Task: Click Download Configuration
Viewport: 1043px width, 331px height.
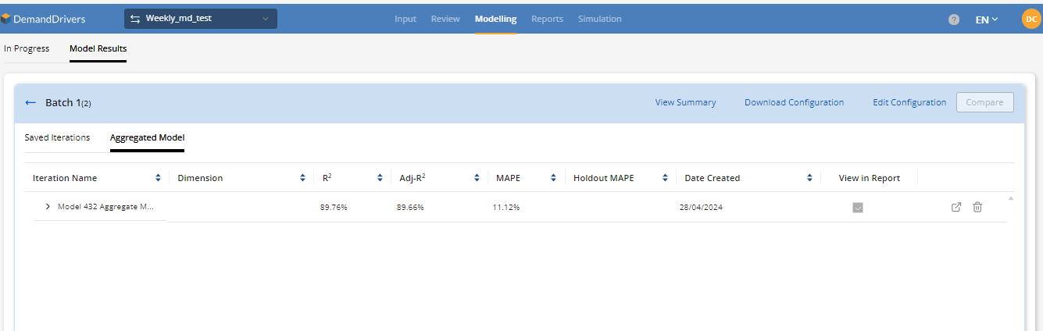Action: pos(794,102)
